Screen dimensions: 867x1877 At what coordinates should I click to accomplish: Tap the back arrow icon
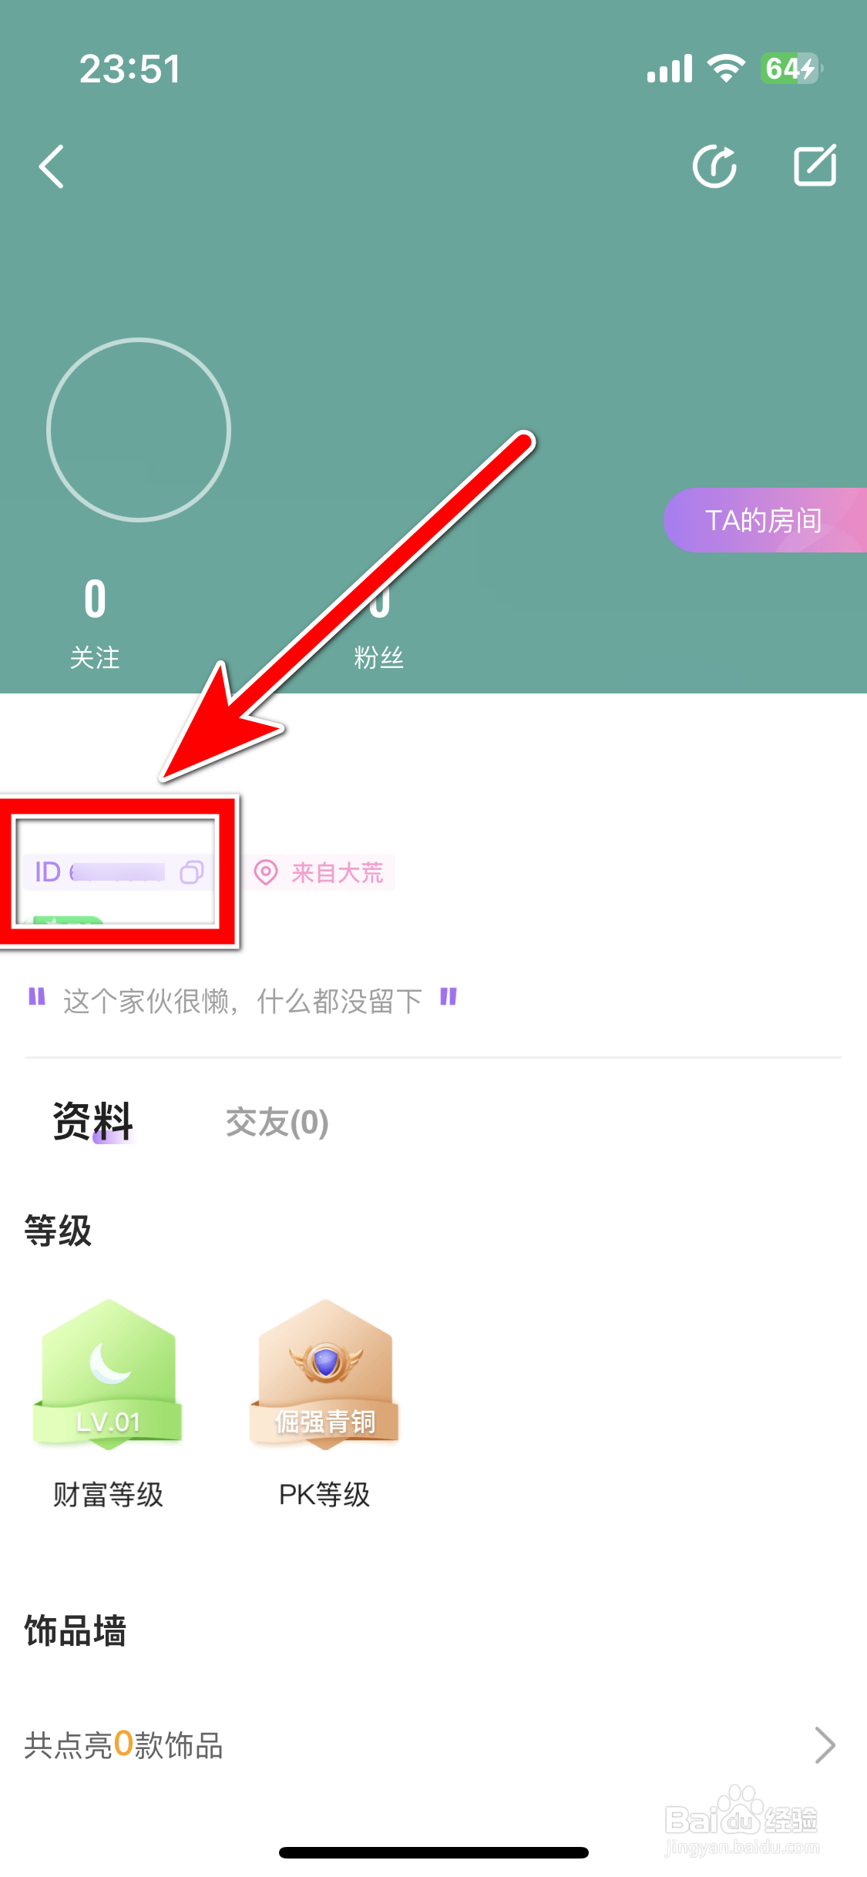click(52, 166)
